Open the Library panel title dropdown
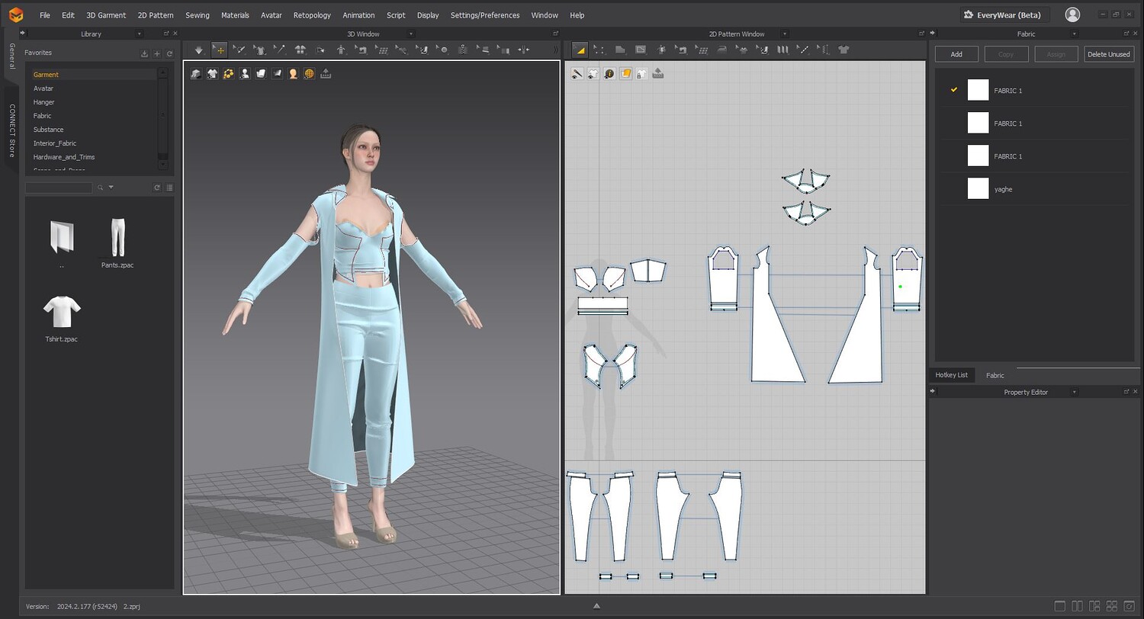 [x=139, y=34]
